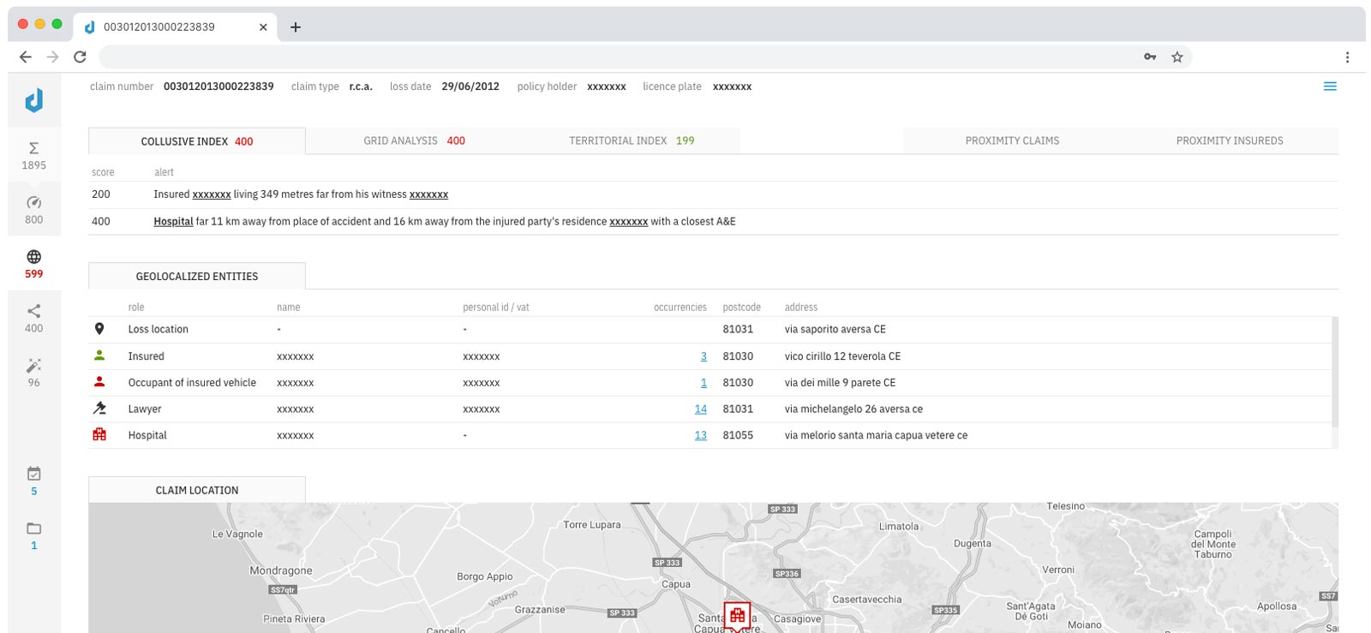Open the browser three-dot menu

point(1347,57)
